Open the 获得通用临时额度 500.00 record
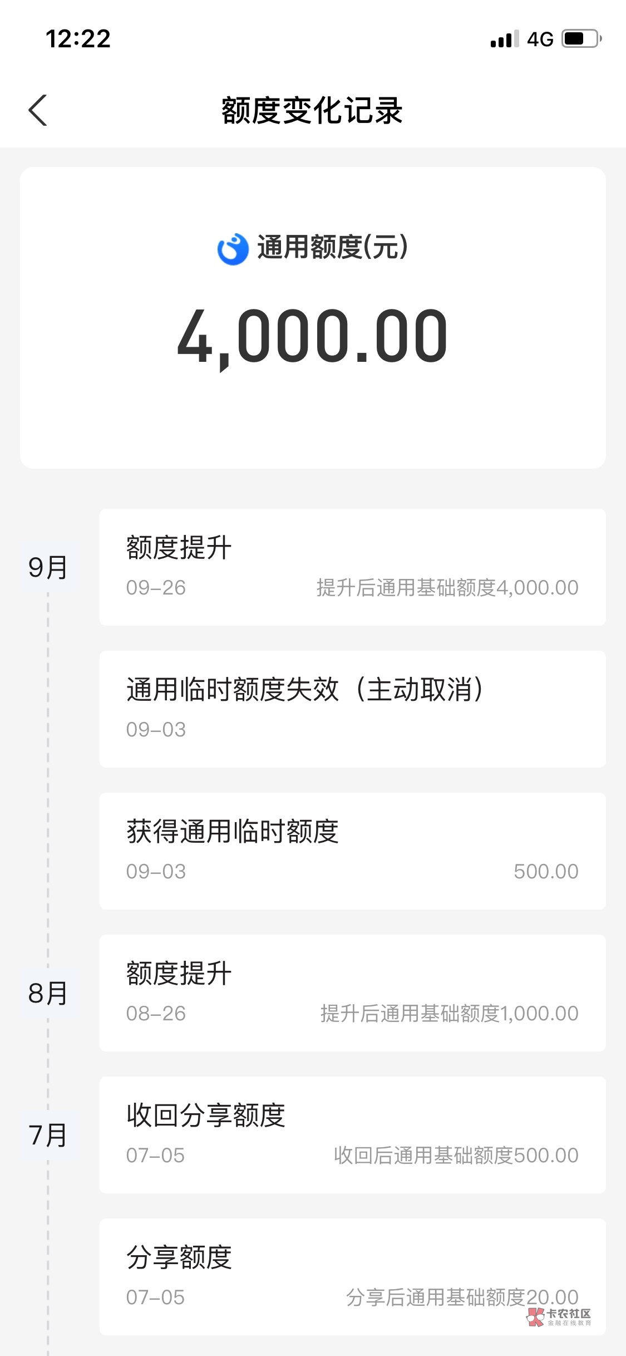This screenshot has width=626, height=1356. (352, 851)
